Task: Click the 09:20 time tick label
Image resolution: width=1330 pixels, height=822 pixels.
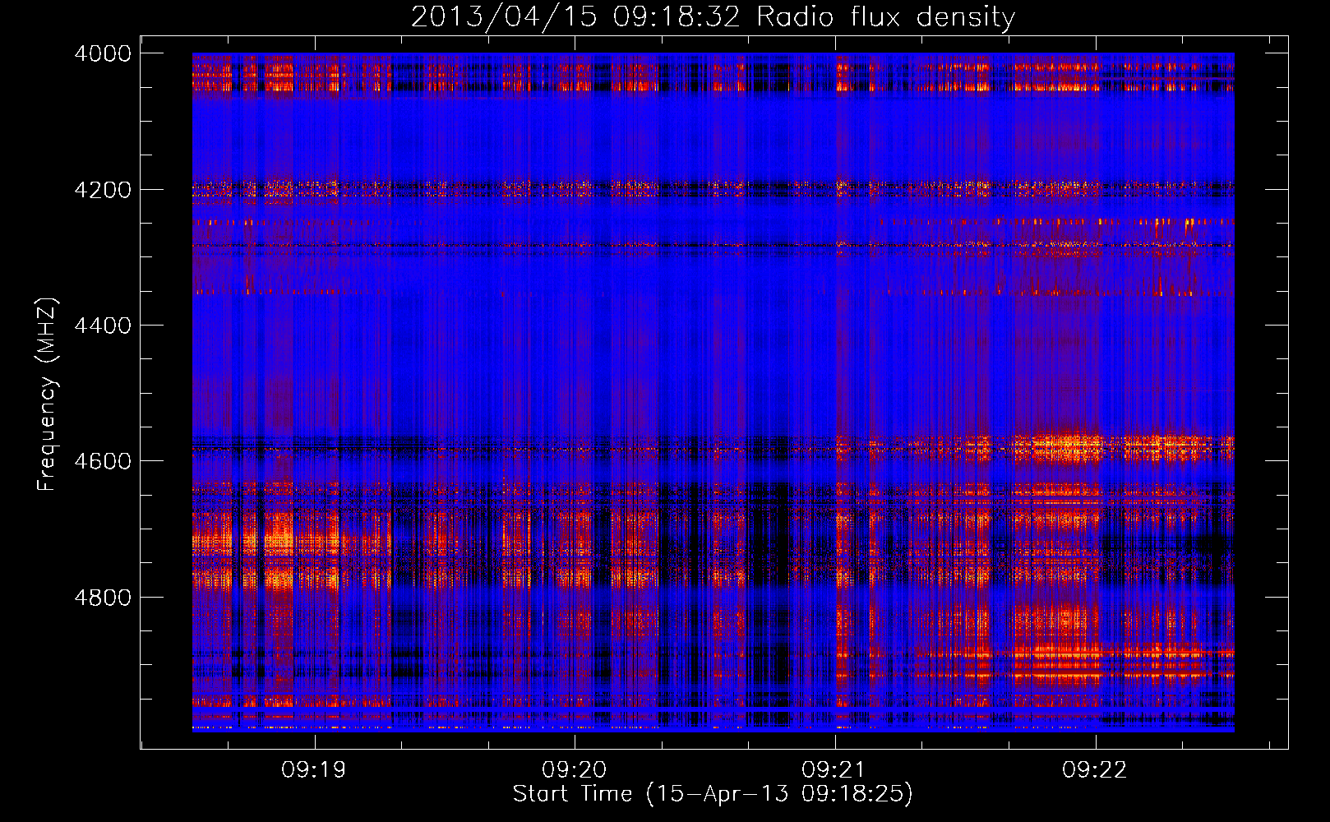Action: pyautogui.click(x=574, y=770)
